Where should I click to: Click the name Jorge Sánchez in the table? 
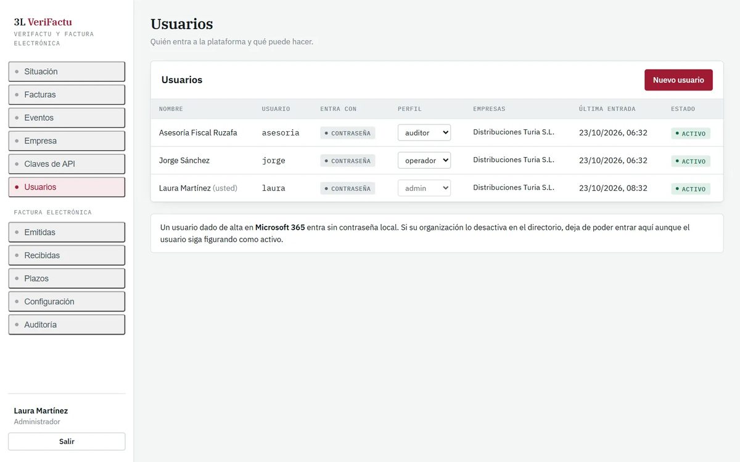click(184, 160)
